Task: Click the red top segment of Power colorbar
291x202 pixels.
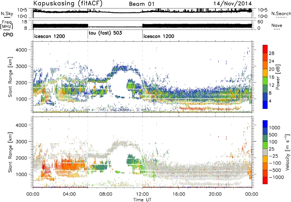Action: point(265,49)
